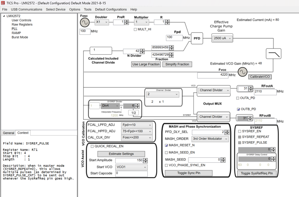Increment the PreR stepper value
This screenshot has height=197, width=299.
127,21
